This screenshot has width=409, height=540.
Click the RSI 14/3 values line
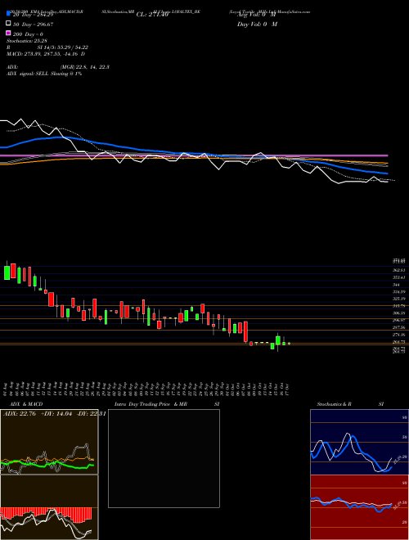[x=47, y=47]
